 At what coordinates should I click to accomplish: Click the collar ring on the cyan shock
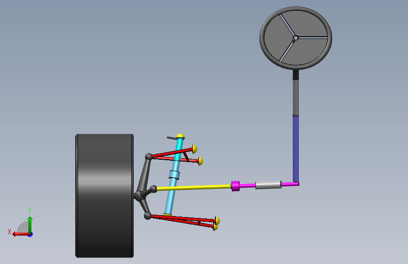coord(174,175)
